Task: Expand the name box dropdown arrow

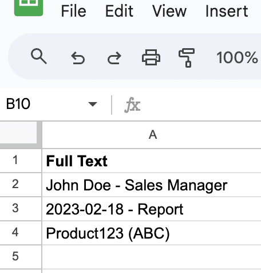Action: point(93,104)
